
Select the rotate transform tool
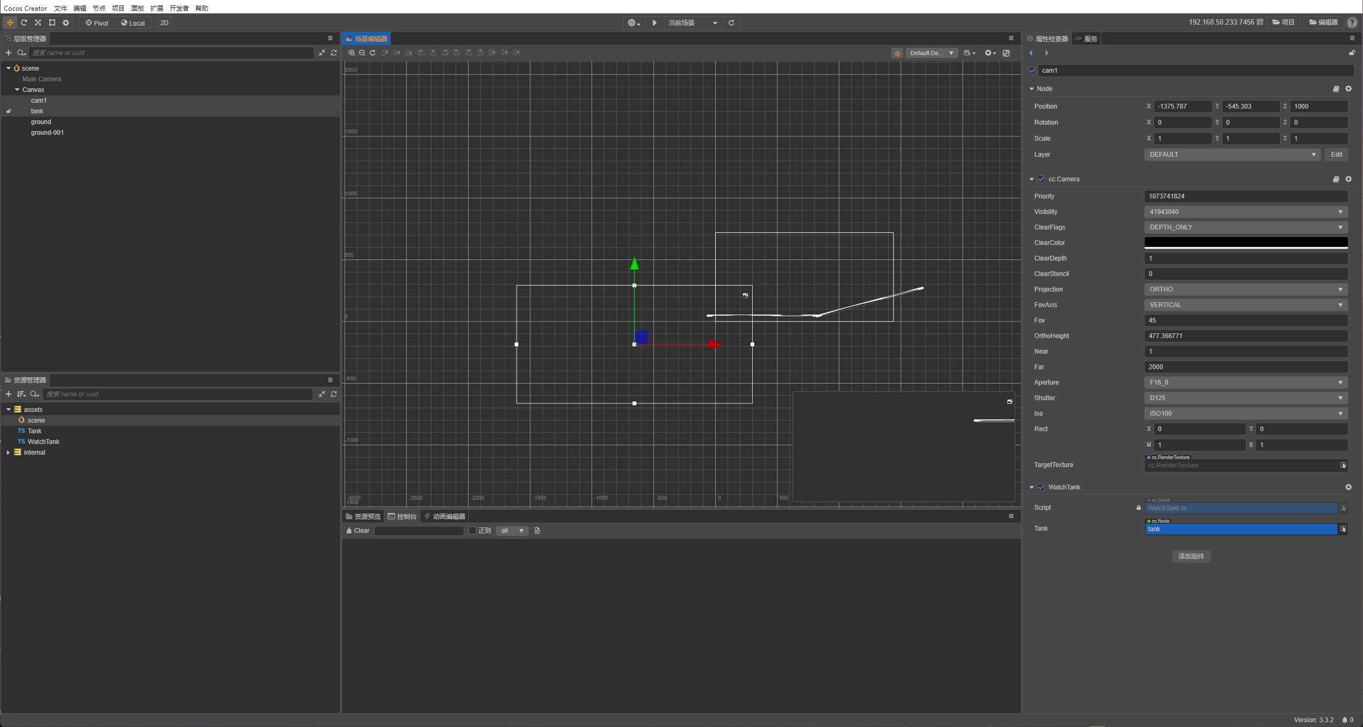(24, 22)
